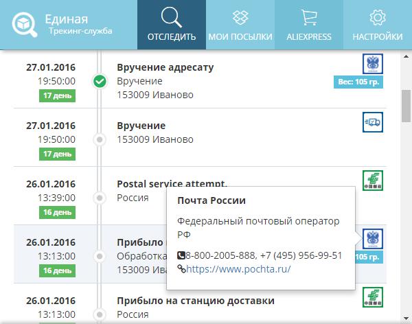Switch to МОИ ПОСЫЛКИ tab
Screen dimensions: 412x324
click(x=240, y=25)
